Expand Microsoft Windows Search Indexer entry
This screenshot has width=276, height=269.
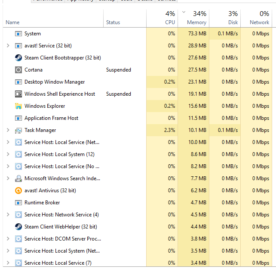pos(8,178)
